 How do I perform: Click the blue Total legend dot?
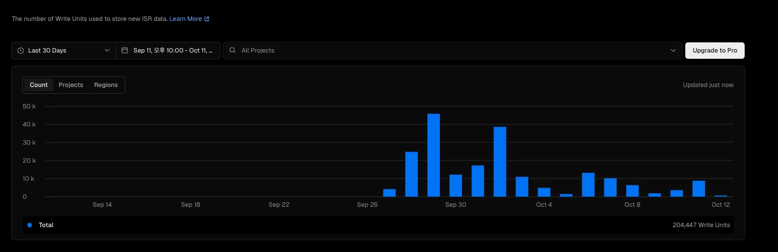click(x=29, y=225)
